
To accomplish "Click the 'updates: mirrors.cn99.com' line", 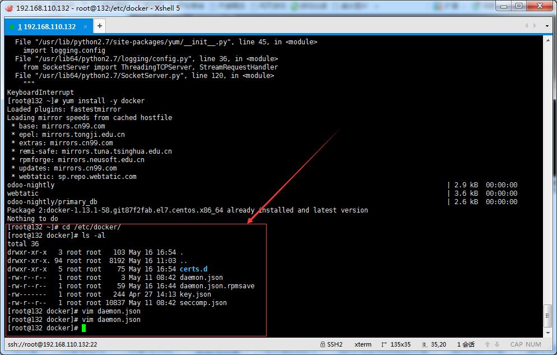I will (64, 168).
